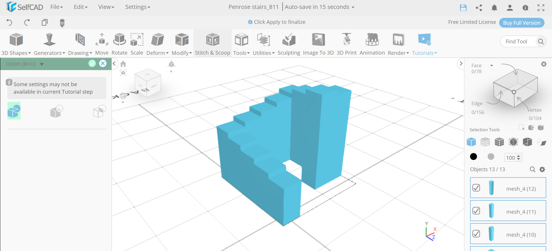552x251 pixels.
Task: Open the Settings menu
Action: (x=138, y=7)
